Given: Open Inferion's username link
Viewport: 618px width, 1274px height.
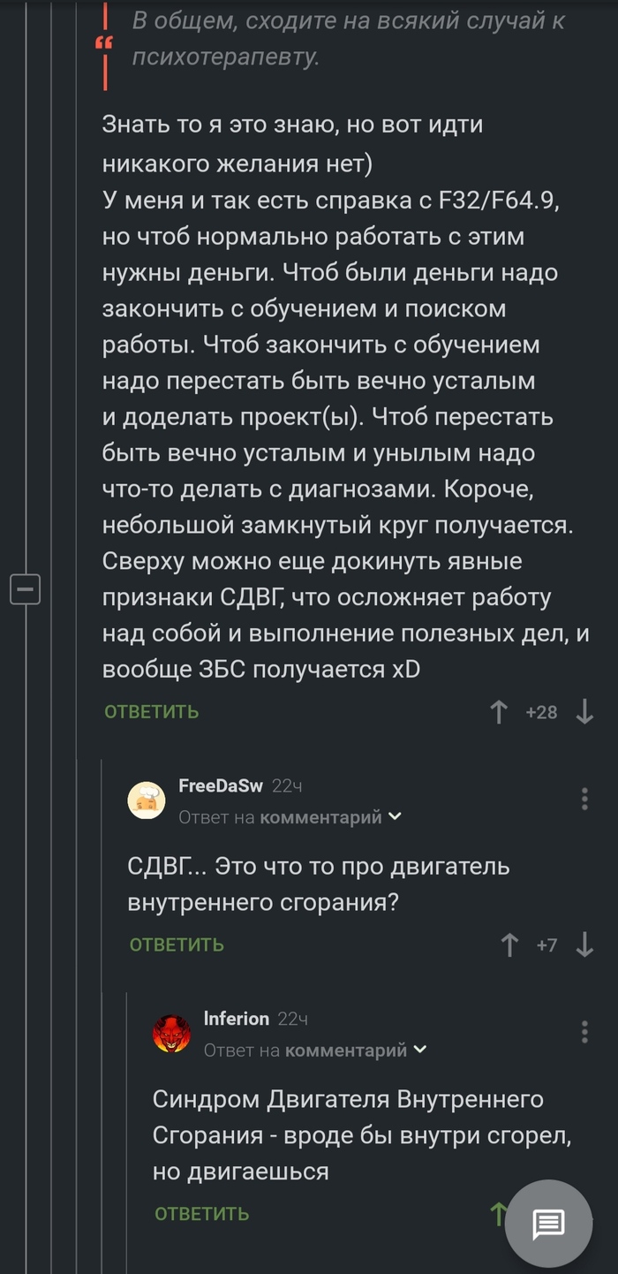Looking at the screenshot, I should [237, 1019].
